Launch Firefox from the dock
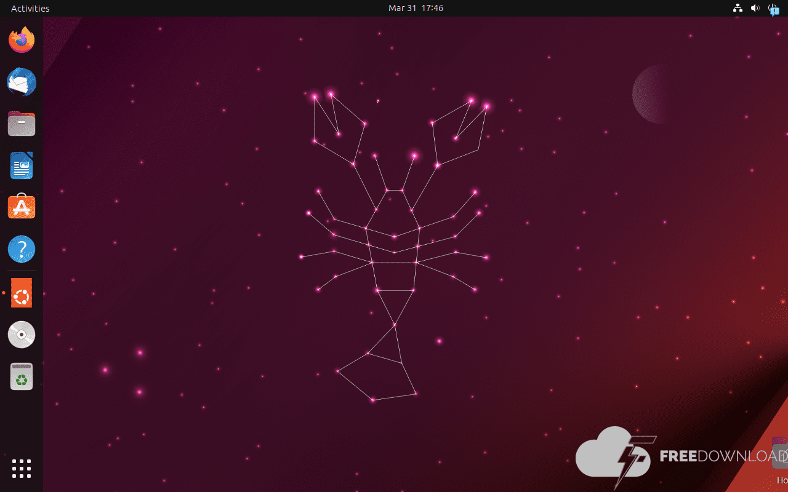 pos(22,41)
